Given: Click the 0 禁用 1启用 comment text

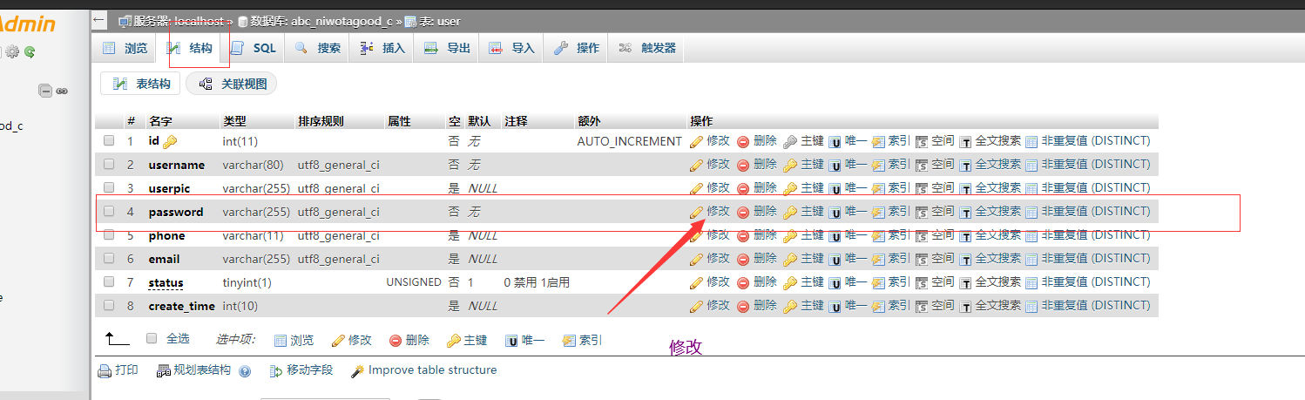Looking at the screenshot, I should 537,282.
